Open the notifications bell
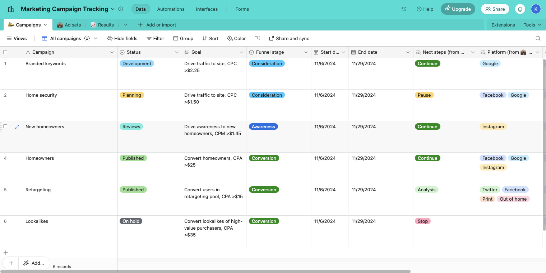Viewport: 546px width, 273px height. [520, 9]
